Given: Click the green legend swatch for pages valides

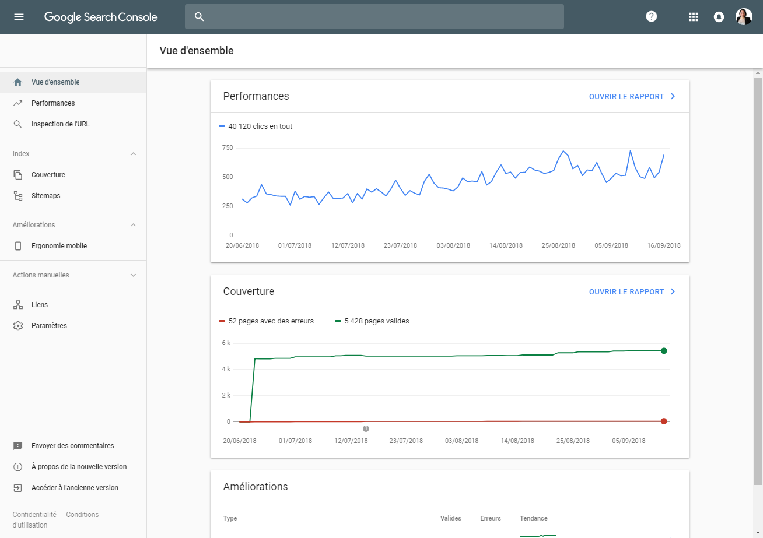Looking at the screenshot, I should pos(338,321).
